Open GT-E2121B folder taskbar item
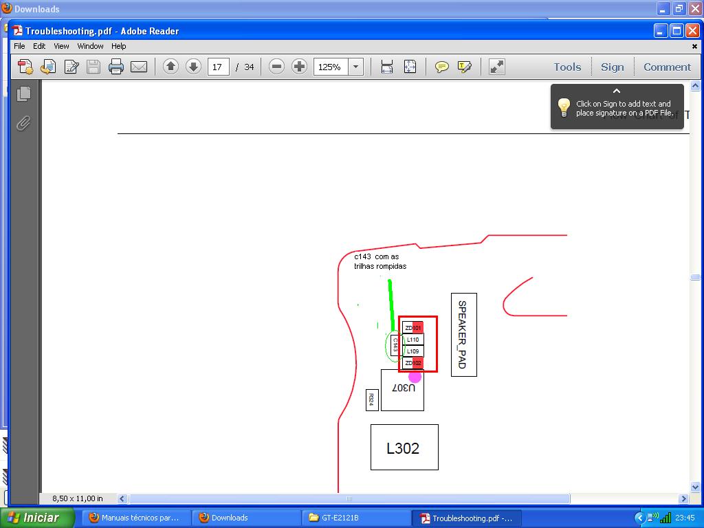 [x=355, y=518]
